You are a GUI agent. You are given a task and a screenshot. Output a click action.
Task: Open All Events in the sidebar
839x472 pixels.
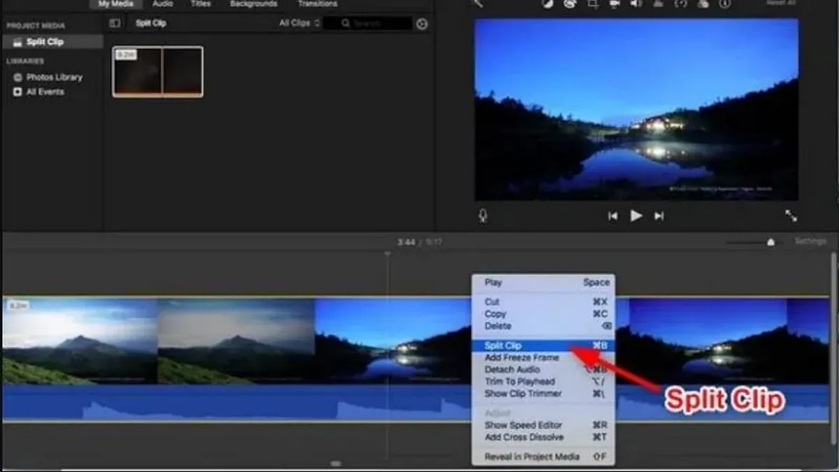coord(39,92)
